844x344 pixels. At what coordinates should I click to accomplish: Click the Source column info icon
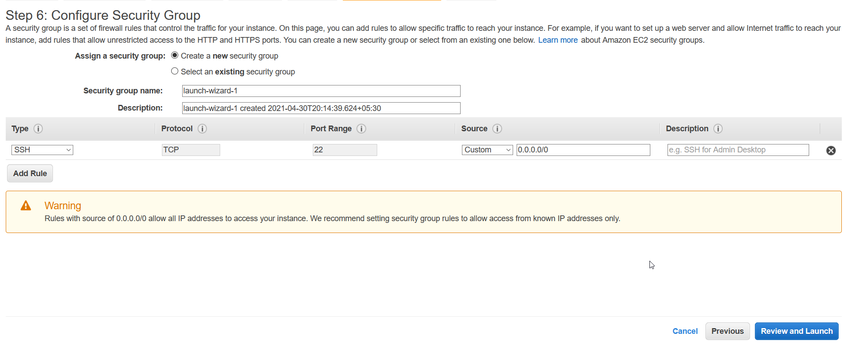tap(497, 129)
